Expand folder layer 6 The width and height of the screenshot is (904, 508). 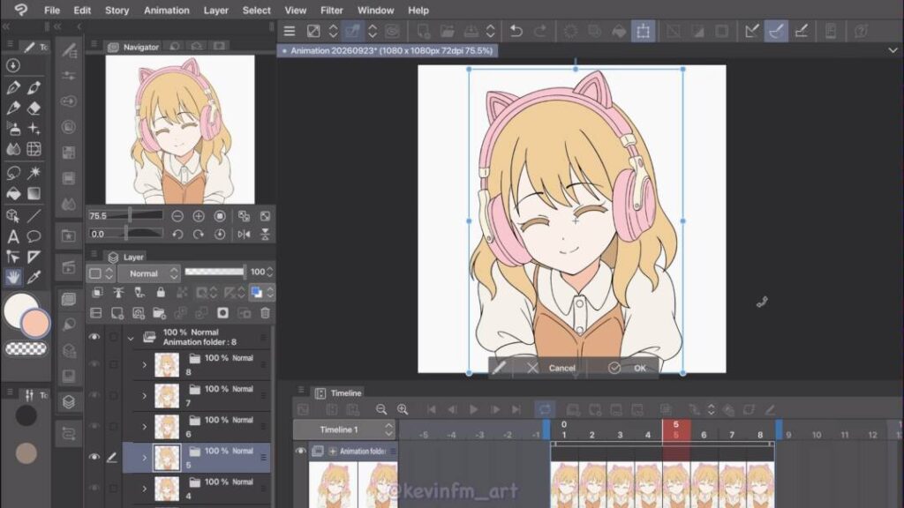click(x=144, y=427)
